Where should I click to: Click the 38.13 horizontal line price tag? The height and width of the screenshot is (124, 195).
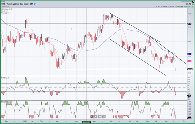point(189,24)
